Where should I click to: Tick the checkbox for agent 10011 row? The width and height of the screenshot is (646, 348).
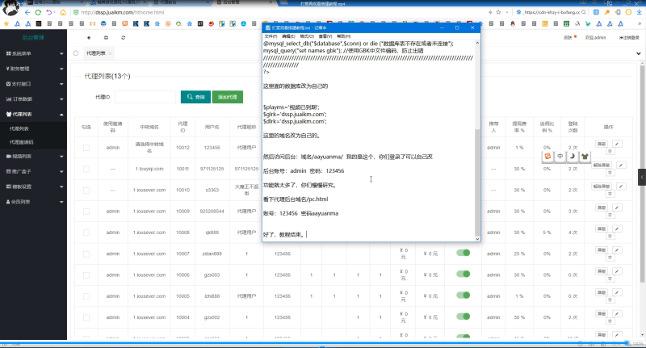[86, 169]
